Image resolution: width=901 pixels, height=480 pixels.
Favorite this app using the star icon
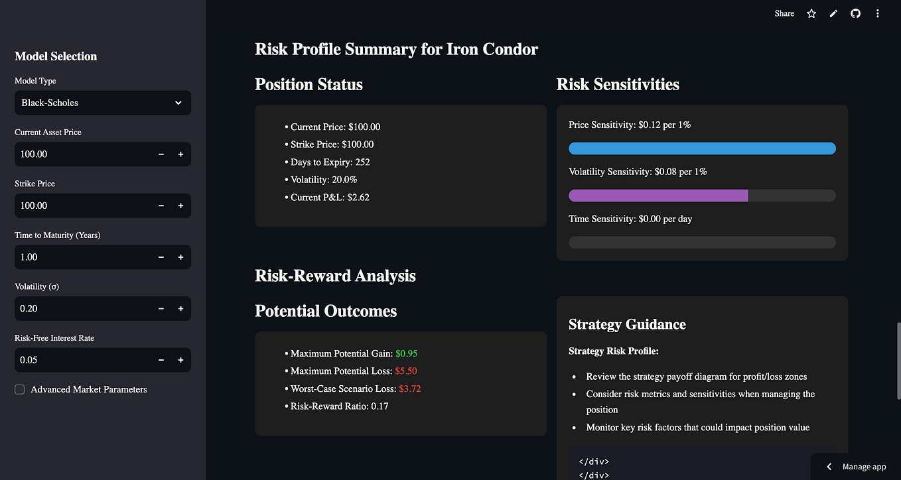pyautogui.click(x=811, y=13)
